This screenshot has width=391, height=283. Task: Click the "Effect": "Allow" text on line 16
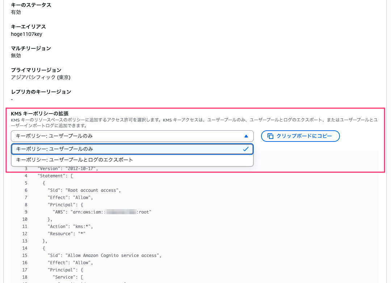click(70, 263)
